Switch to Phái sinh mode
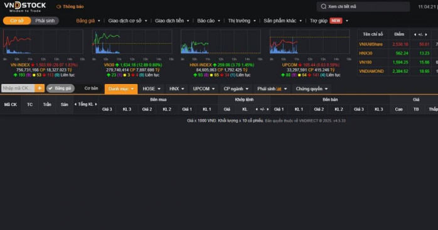The width and height of the screenshot is (438, 230). 45,21
